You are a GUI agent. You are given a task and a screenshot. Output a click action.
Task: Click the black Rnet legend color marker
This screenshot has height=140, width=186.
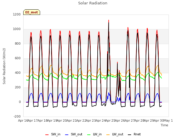130,135
